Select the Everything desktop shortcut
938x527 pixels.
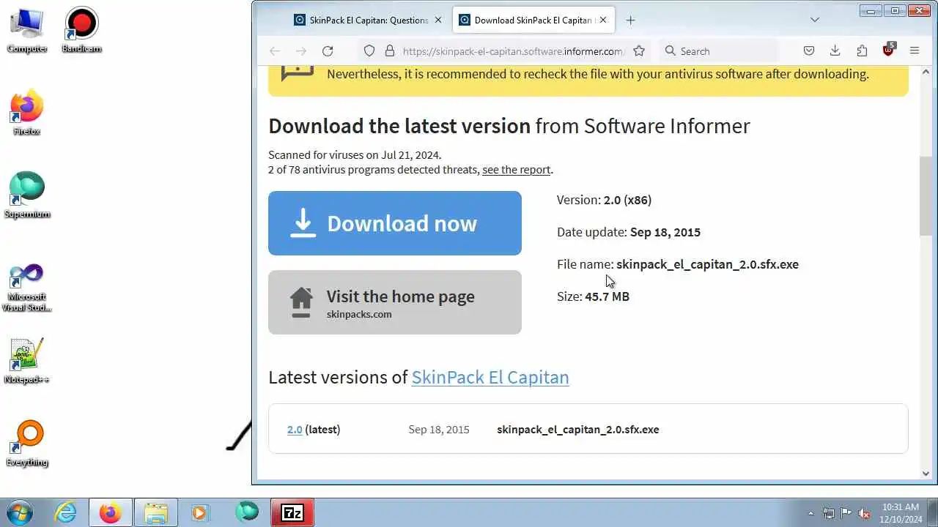pos(27,444)
